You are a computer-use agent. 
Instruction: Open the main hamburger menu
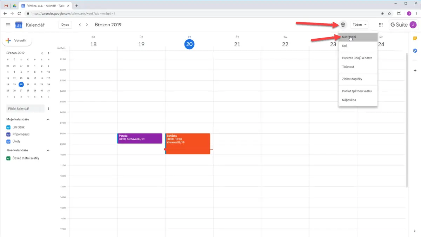[8, 25]
